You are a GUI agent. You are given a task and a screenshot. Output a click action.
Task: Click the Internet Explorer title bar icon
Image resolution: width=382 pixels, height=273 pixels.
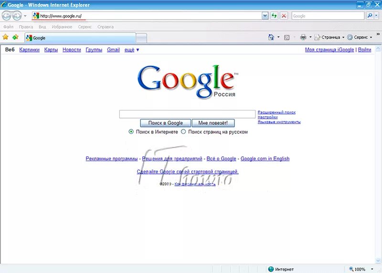4,4
